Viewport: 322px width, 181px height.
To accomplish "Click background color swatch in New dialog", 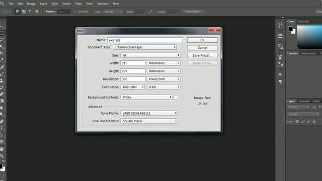I will click(176, 97).
